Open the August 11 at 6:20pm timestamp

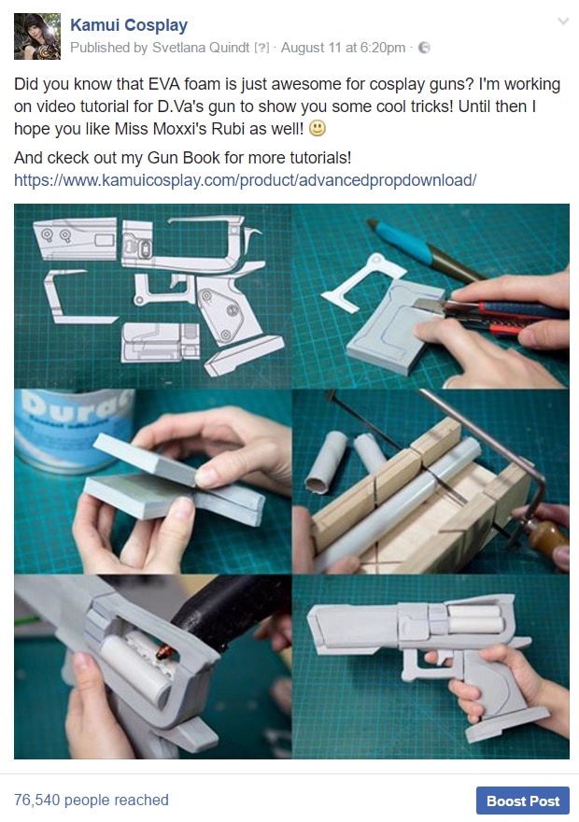pos(344,48)
